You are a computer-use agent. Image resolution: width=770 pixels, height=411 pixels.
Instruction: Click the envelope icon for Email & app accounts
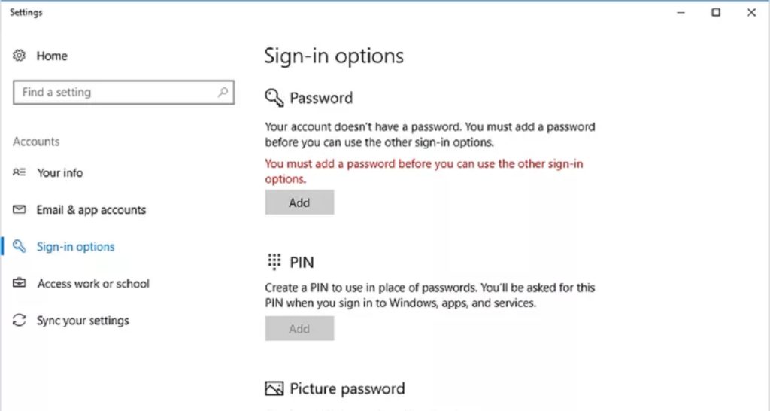[x=20, y=210]
